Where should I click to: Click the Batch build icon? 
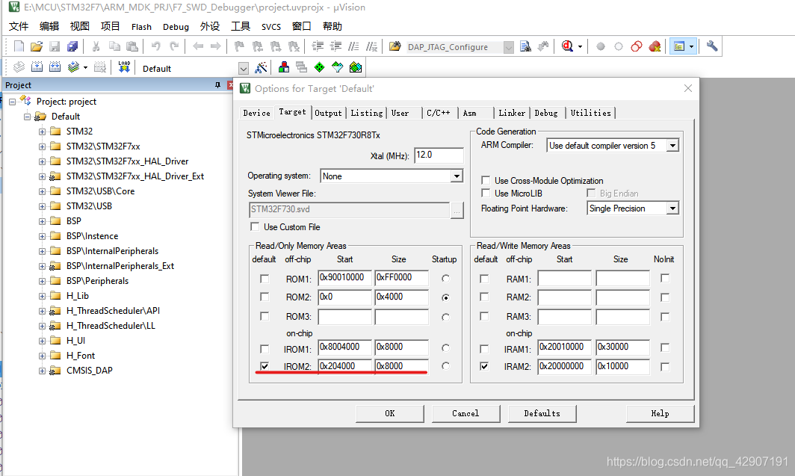tap(73, 67)
